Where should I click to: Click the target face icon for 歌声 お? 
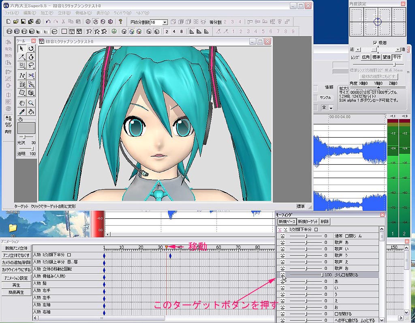click(282, 268)
